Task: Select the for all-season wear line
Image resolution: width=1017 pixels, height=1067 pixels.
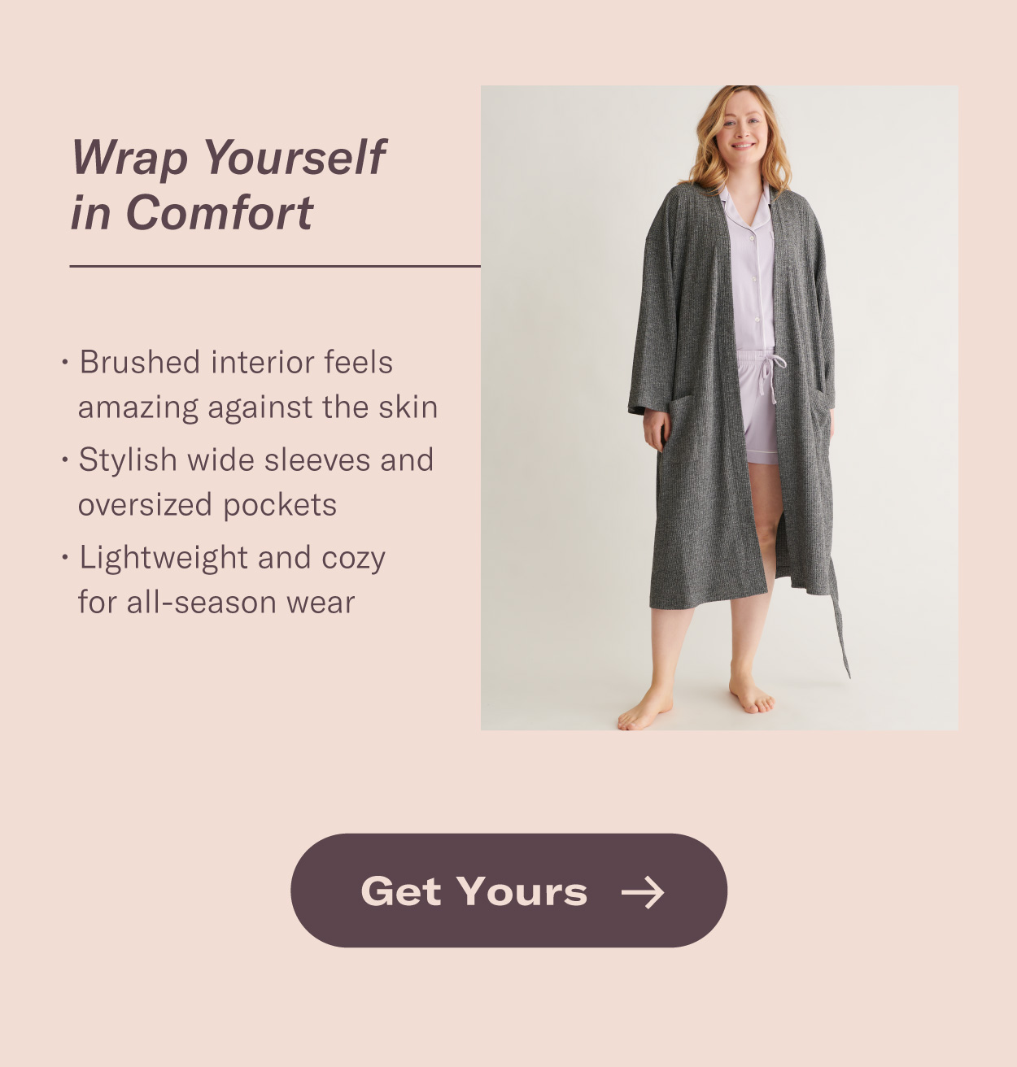Action: (216, 603)
